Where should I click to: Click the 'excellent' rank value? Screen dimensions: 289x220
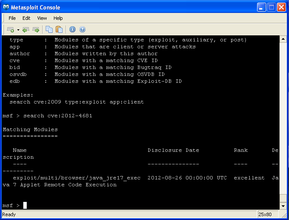[x=249, y=178]
